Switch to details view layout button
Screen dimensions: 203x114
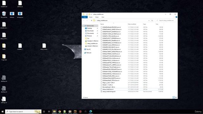tap(174, 97)
